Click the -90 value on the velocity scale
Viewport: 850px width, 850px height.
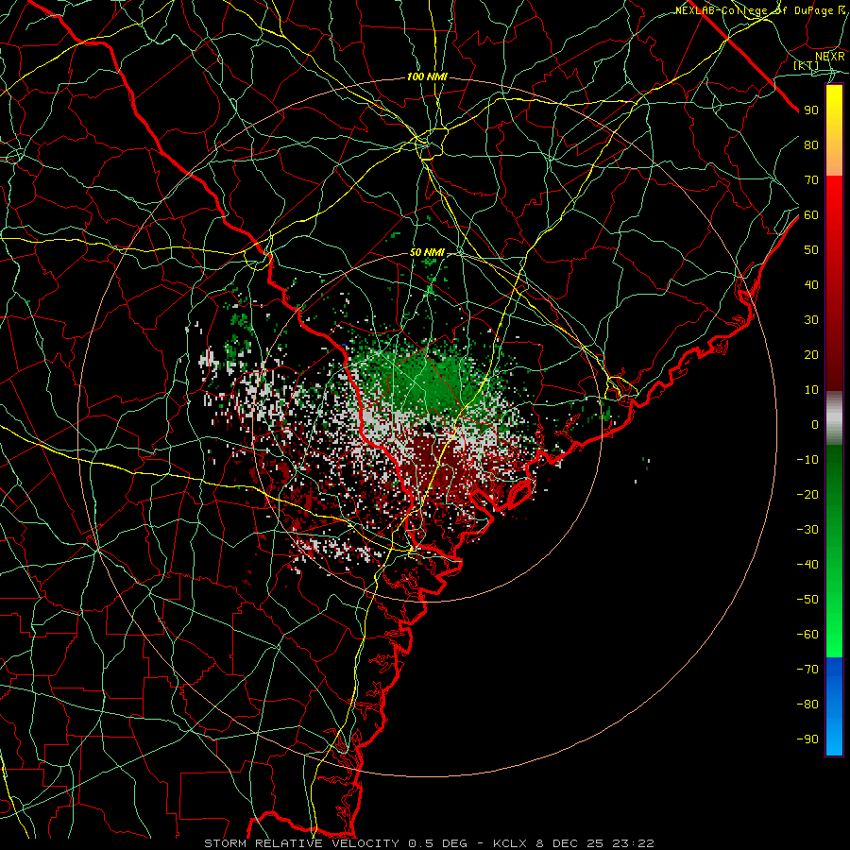[x=807, y=739]
